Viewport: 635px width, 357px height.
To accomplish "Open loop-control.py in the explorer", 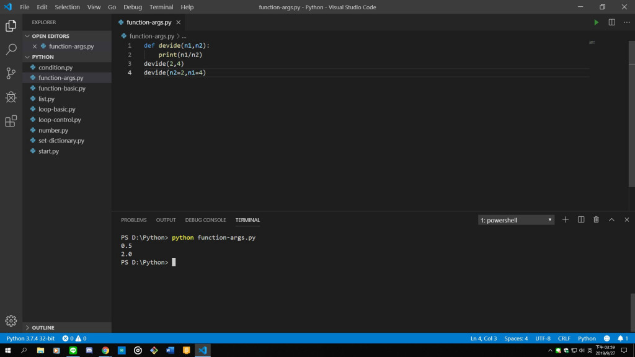I will tap(67, 120).
